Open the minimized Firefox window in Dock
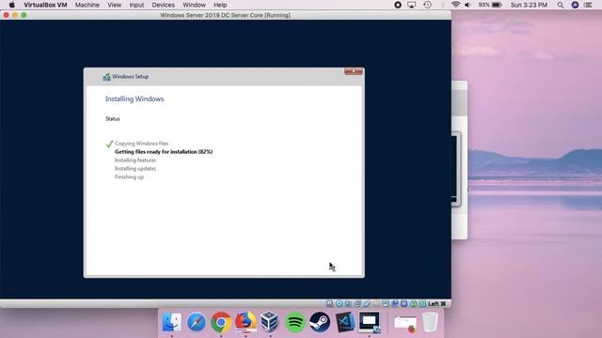Image resolution: width=602 pixels, height=338 pixels. click(x=405, y=324)
